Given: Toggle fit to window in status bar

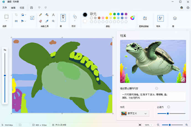Looking at the screenshot, I should [x=140, y=125].
